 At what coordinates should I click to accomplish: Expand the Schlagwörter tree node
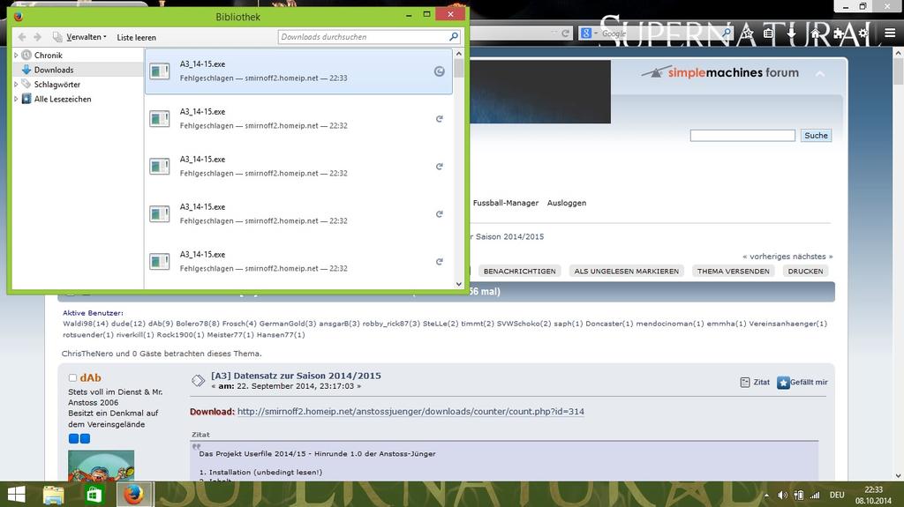pyautogui.click(x=16, y=84)
